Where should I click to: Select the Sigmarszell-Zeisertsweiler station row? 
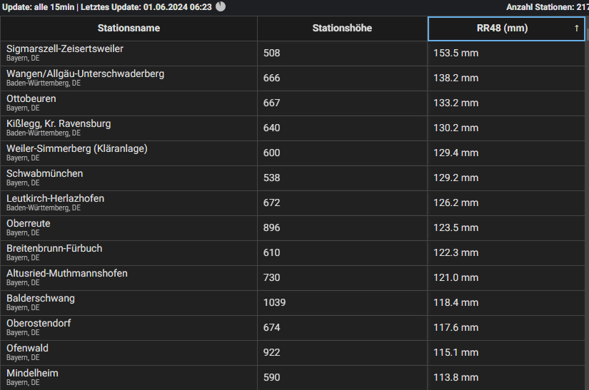[x=293, y=53]
